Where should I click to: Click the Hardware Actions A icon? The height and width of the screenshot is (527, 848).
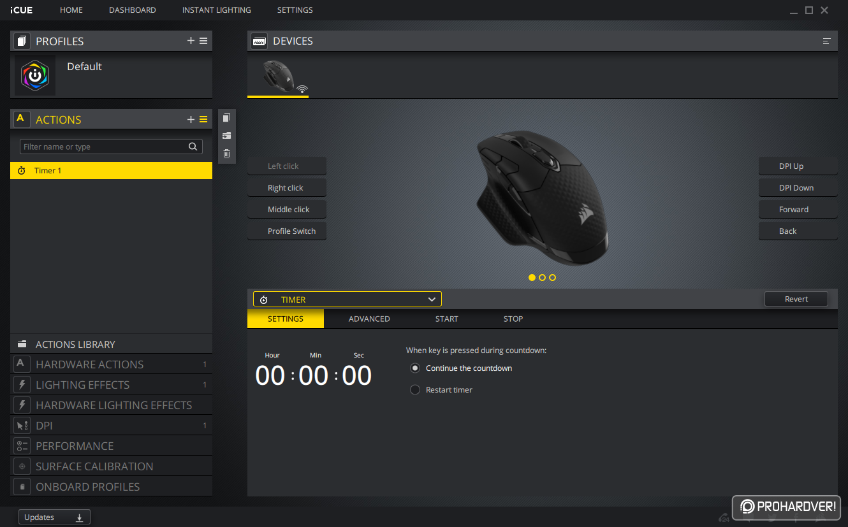pos(22,365)
